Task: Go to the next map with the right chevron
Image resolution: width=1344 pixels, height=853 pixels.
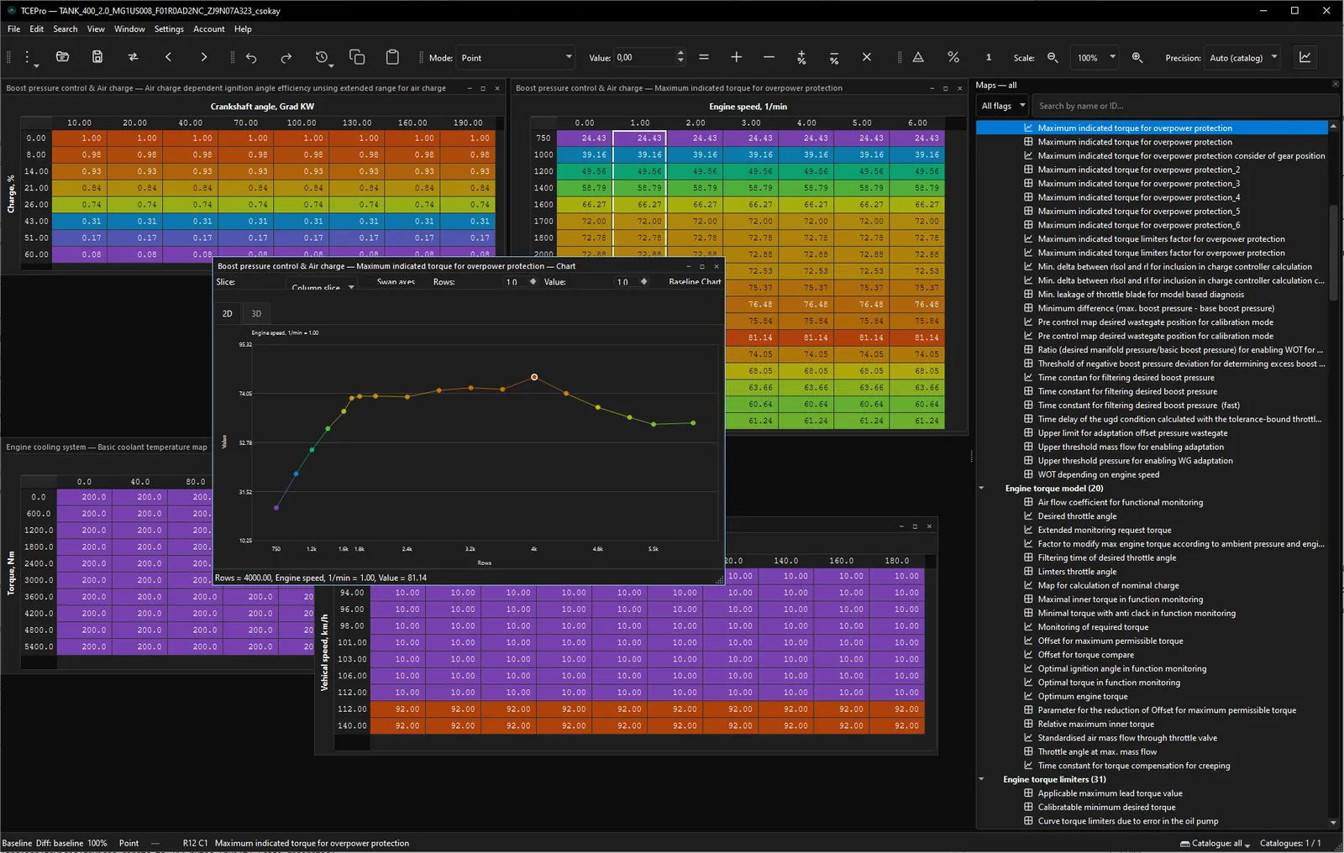Action: coord(203,57)
